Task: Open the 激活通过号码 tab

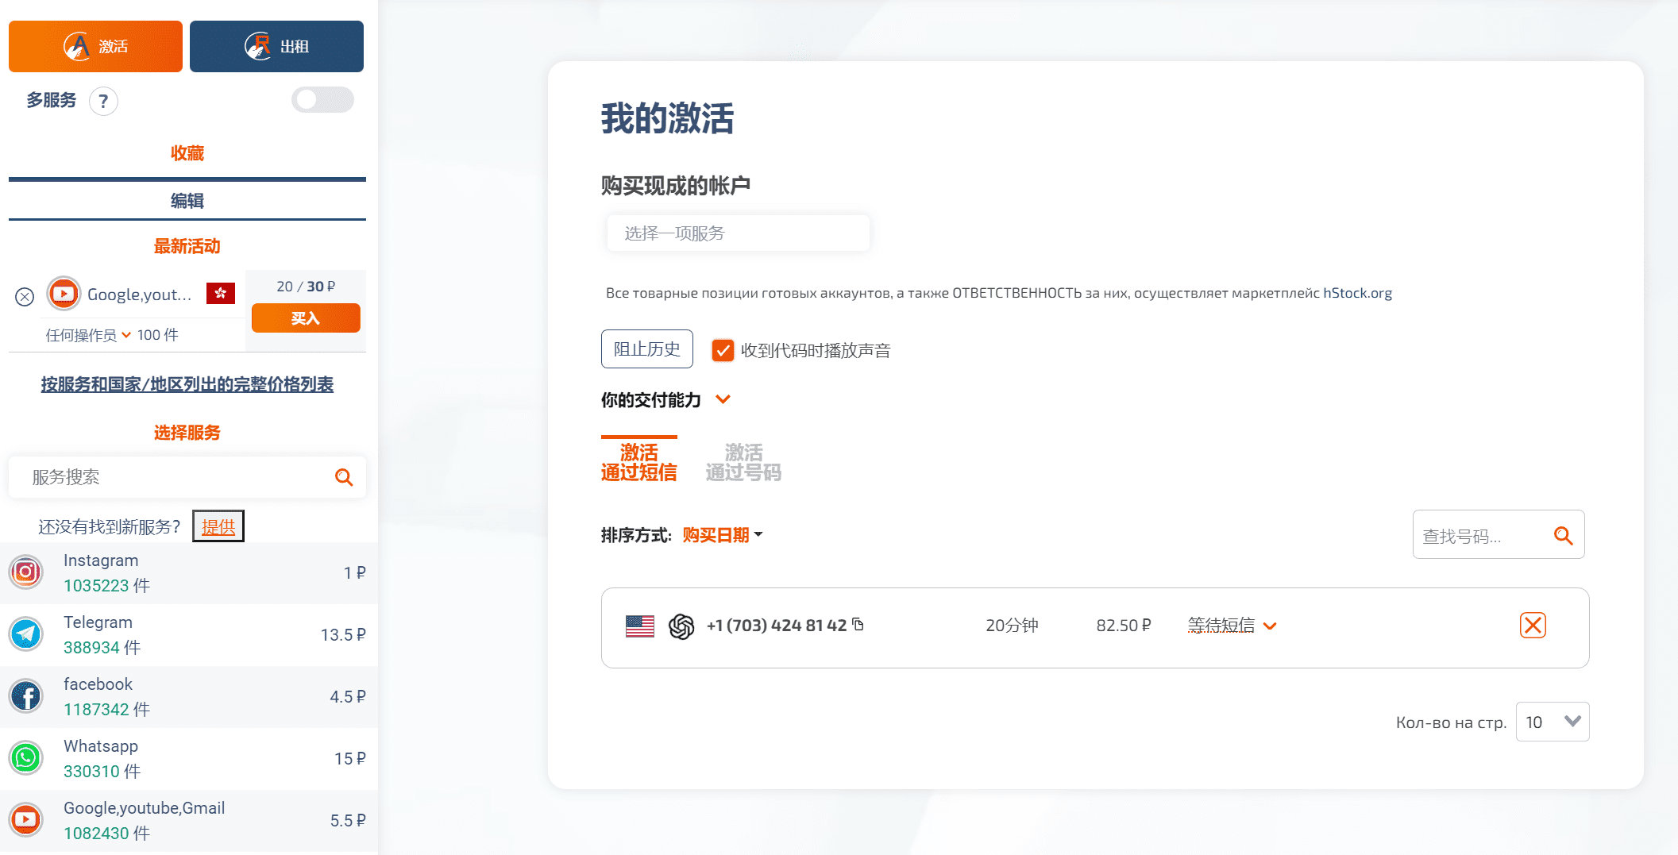Action: pos(742,461)
